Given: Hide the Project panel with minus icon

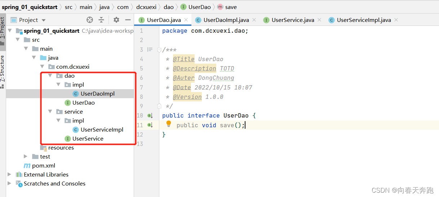Looking at the screenshot, I should tap(128, 20).
